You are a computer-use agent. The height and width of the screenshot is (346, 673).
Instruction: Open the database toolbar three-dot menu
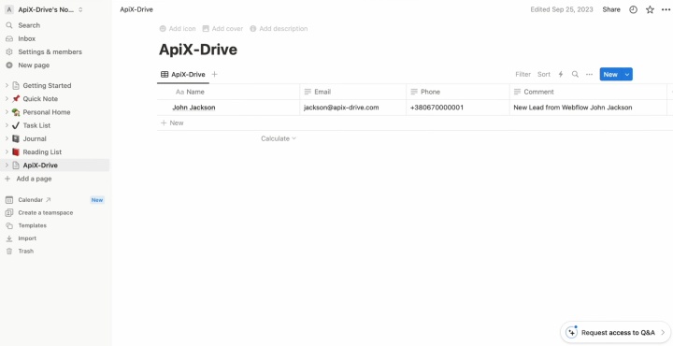[x=589, y=74]
